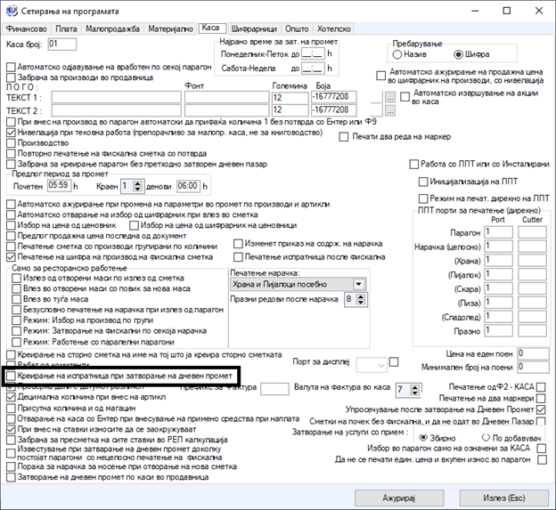
Task: Click the Сабота-Недела closing time field
Action: 313,69
